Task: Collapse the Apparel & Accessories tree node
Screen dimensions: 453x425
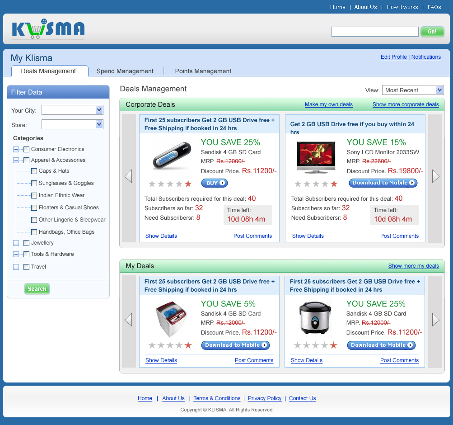Action: (x=16, y=160)
